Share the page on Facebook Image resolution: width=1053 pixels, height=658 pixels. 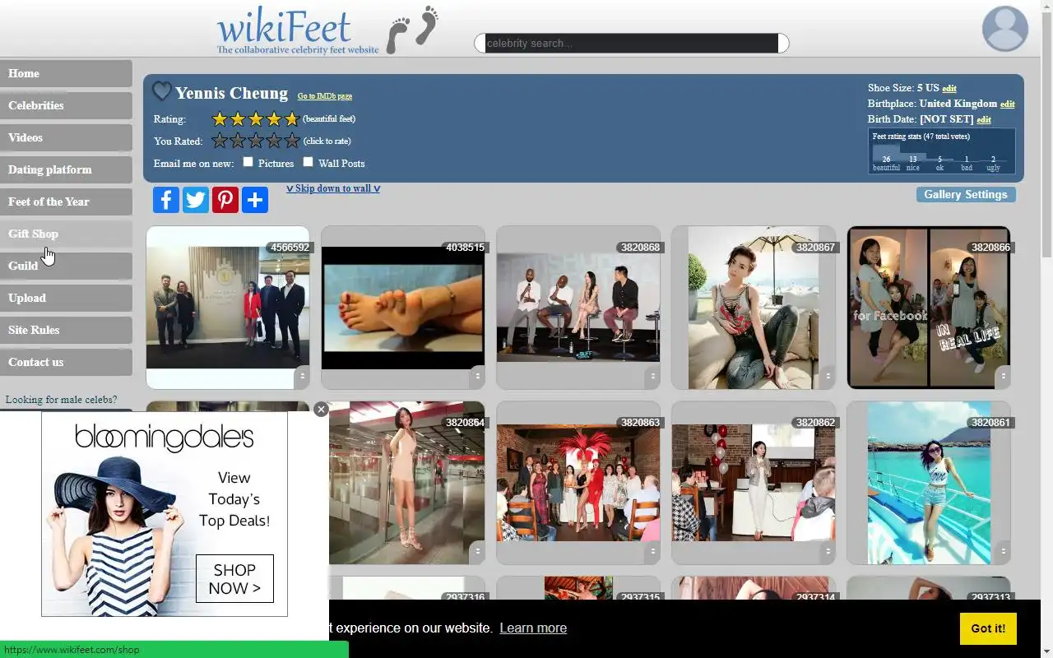(x=165, y=199)
